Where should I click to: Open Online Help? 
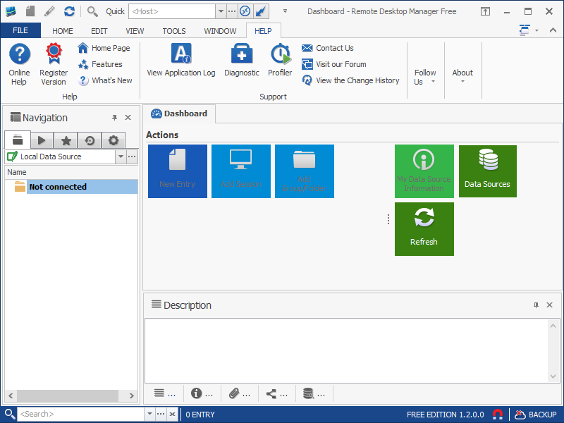pyautogui.click(x=20, y=64)
